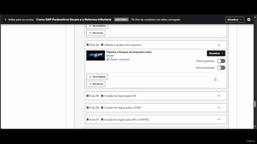
Task: Click the Aula 25 title Criação de regras para ISS
Action: coord(120,96)
